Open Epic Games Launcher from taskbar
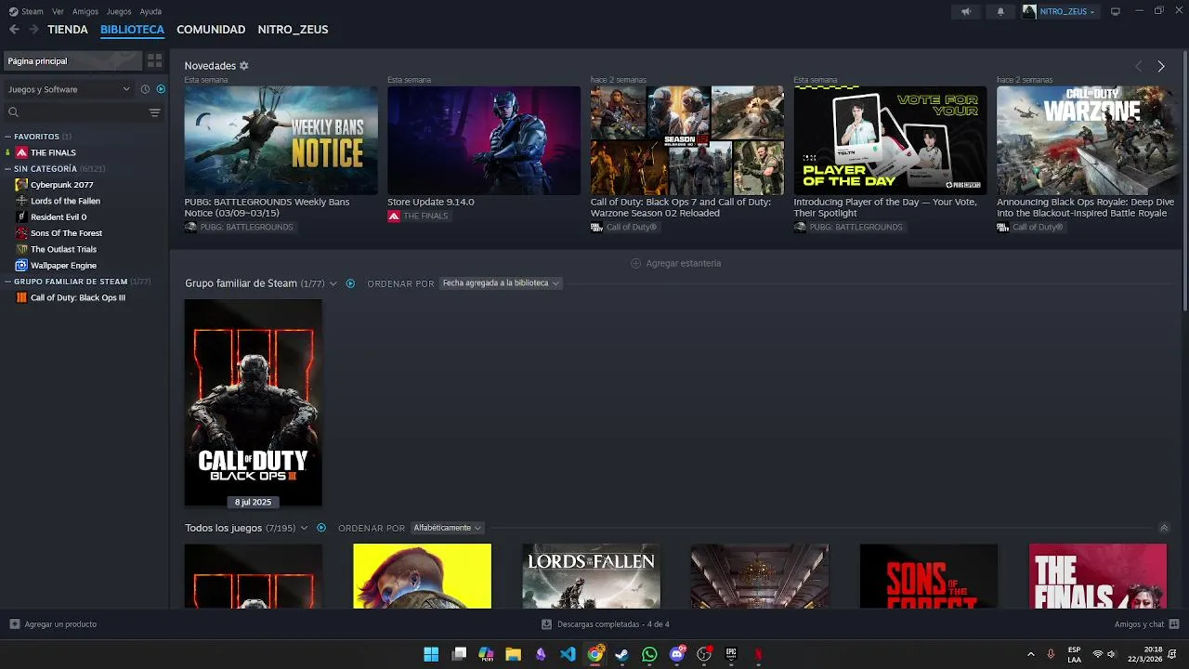Viewport: 1189px width, 669px height. pos(731,654)
